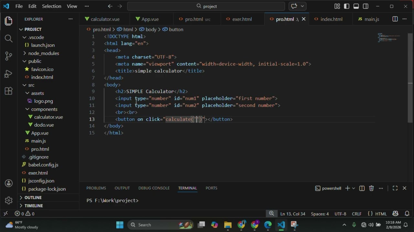
Task: Open the Accounts menu in activity bar
Action: (9, 183)
